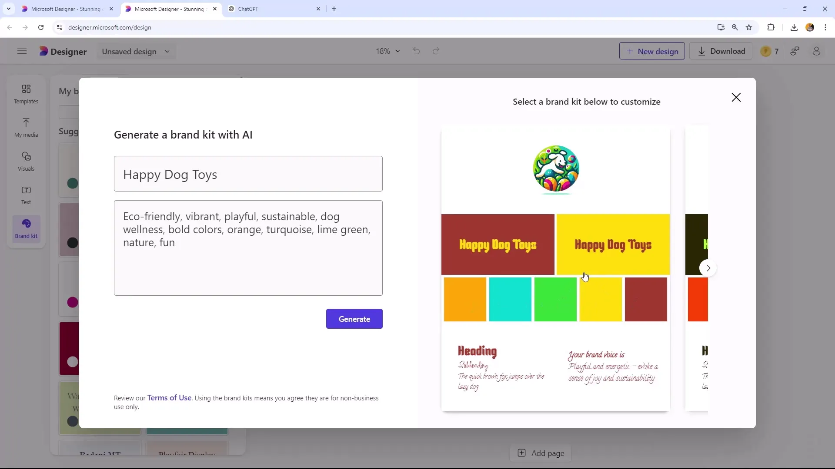Reload the browser page

(41, 27)
